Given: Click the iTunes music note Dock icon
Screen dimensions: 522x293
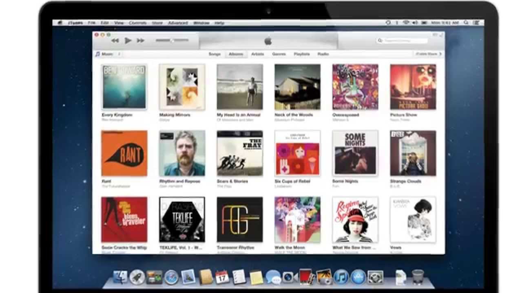Looking at the screenshot, I should [341, 277].
